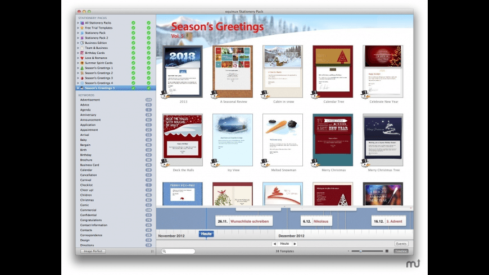Click the All Stationery Packs icon
The height and width of the screenshot is (275, 489).
pyautogui.click(x=82, y=23)
